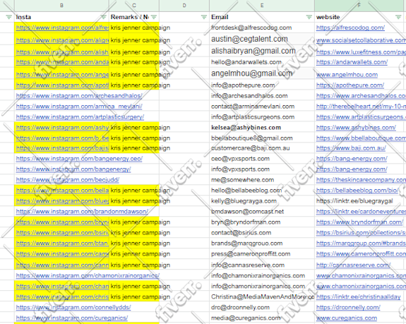The width and height of the screenshot is (406, 324).
Task: Select the info@archesandhalos.com email cell
Action: pyautogui.click(x=262, y=96)
